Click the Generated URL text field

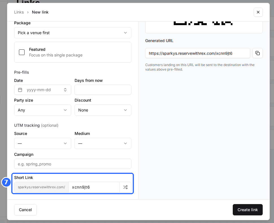pyautogui.click(x=198, y=53)
